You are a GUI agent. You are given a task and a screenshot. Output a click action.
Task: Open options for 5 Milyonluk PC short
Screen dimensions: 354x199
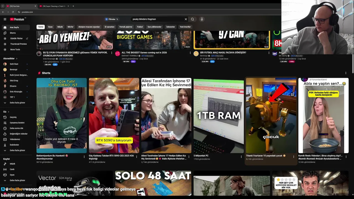click(241, 157)
